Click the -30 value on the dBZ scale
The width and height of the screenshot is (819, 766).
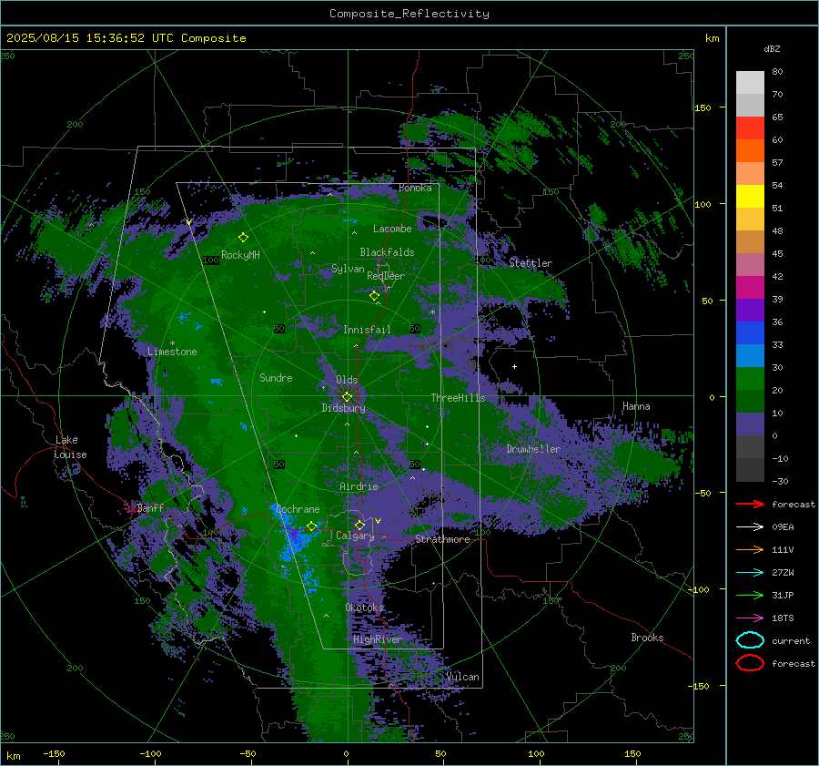click(x=781, y=482)
